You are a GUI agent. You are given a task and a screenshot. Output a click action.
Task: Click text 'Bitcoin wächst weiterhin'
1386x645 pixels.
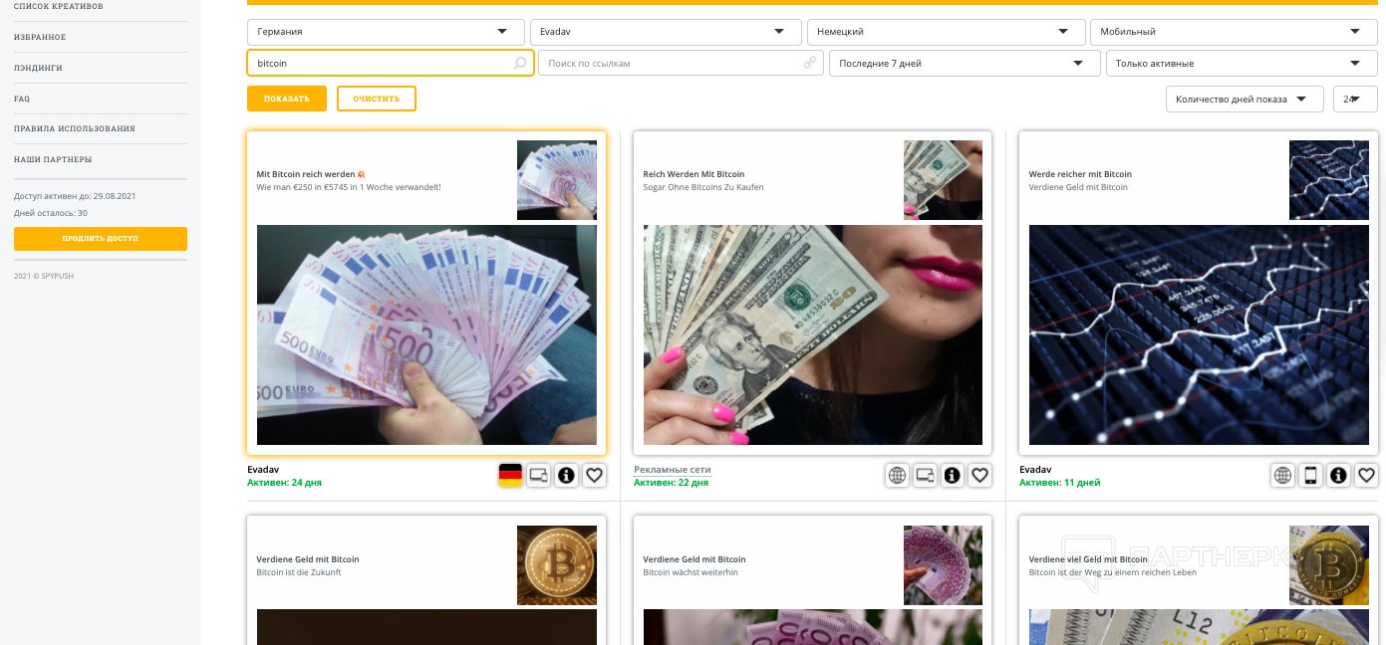click(691, 572)
